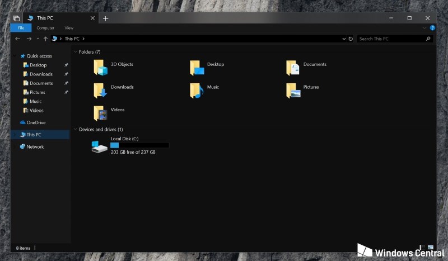Screen dimensions: 448x261
Task: Expand the ribbon with the chevron
Action: click(425, 28)
